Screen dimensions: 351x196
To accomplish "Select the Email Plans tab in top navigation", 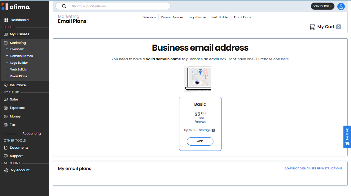I will 242,17.
